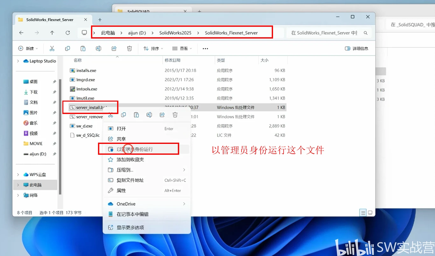The width and height of the screenshot is (435, 256).
Task: Click the monitor icon in the address bar
Action: (84, 33)
